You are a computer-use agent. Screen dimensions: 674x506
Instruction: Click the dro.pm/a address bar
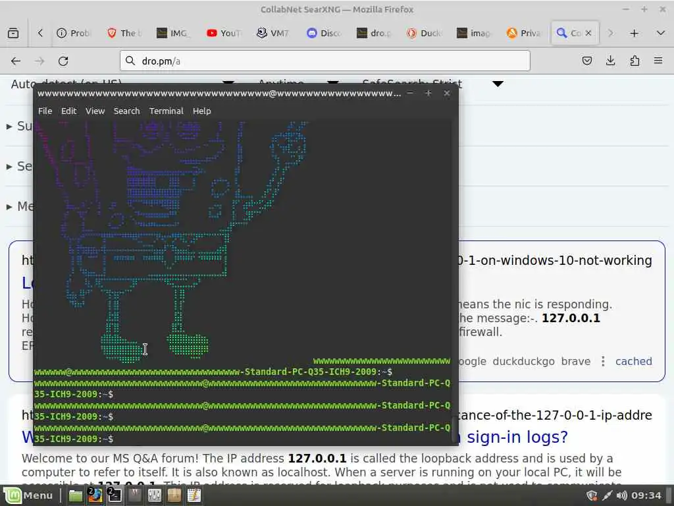(x=325, y=61)
